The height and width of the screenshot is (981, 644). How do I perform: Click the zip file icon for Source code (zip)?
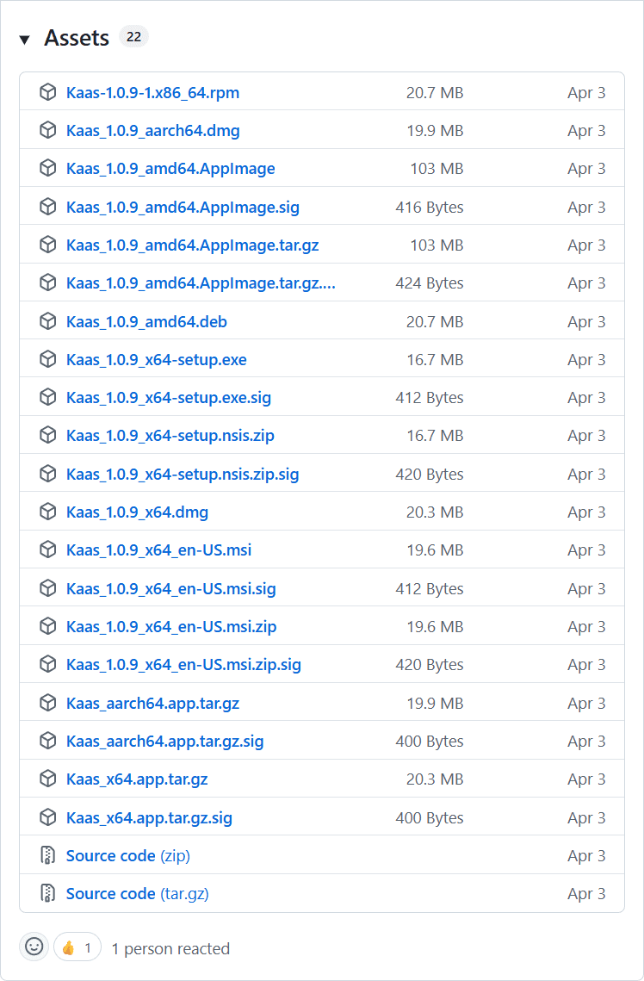(x=47, y=855)
